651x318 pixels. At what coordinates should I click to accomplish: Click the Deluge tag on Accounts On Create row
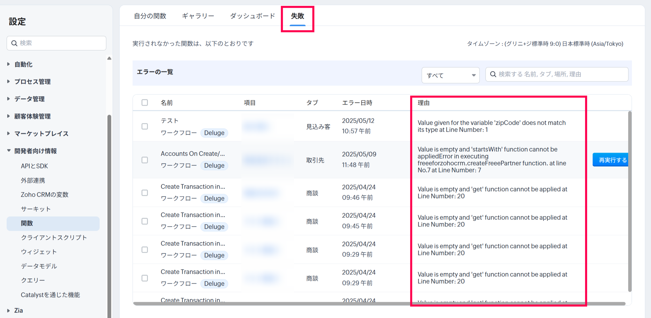214,165
